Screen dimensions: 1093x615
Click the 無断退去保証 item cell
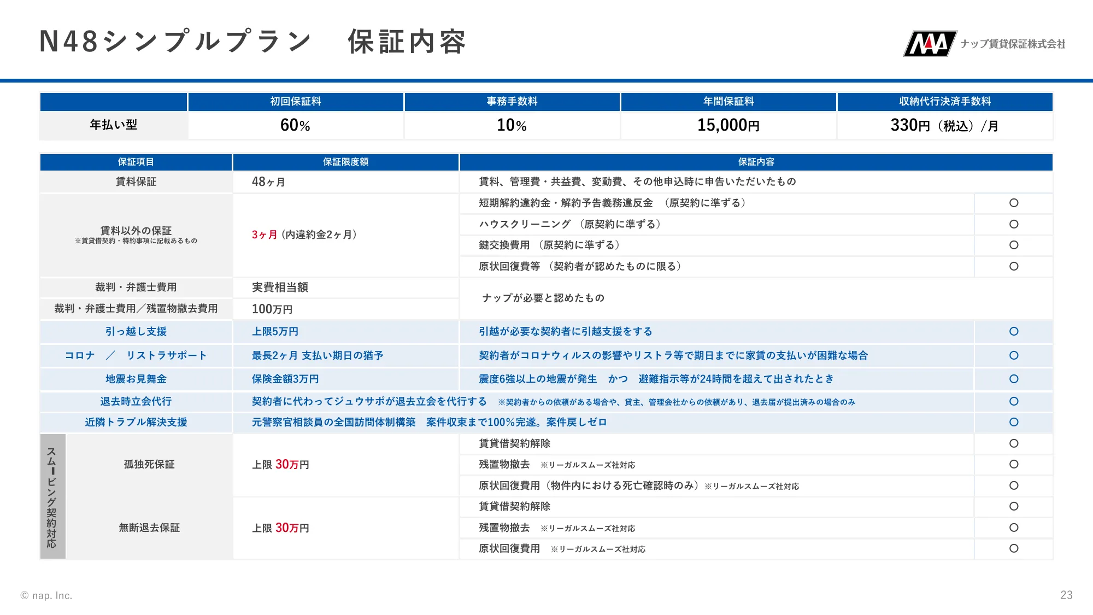(149, 528)
